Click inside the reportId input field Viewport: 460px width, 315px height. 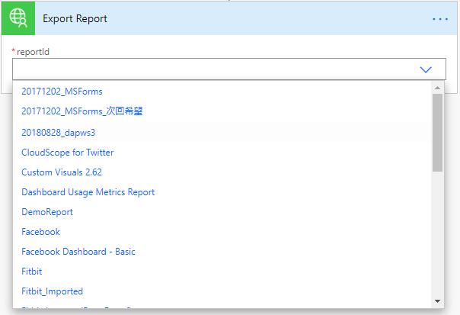[229, 69]
